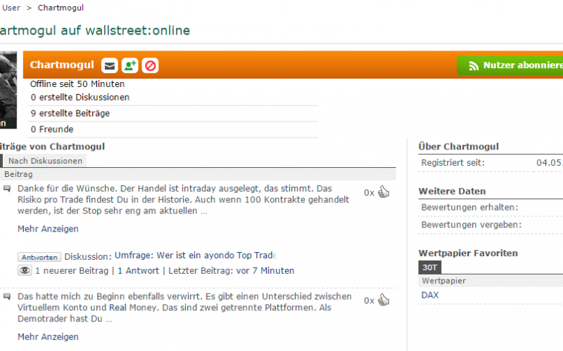
Task: Click the speech bubble icon of second post
Action: pyautogui.click(x=7, y=297)
